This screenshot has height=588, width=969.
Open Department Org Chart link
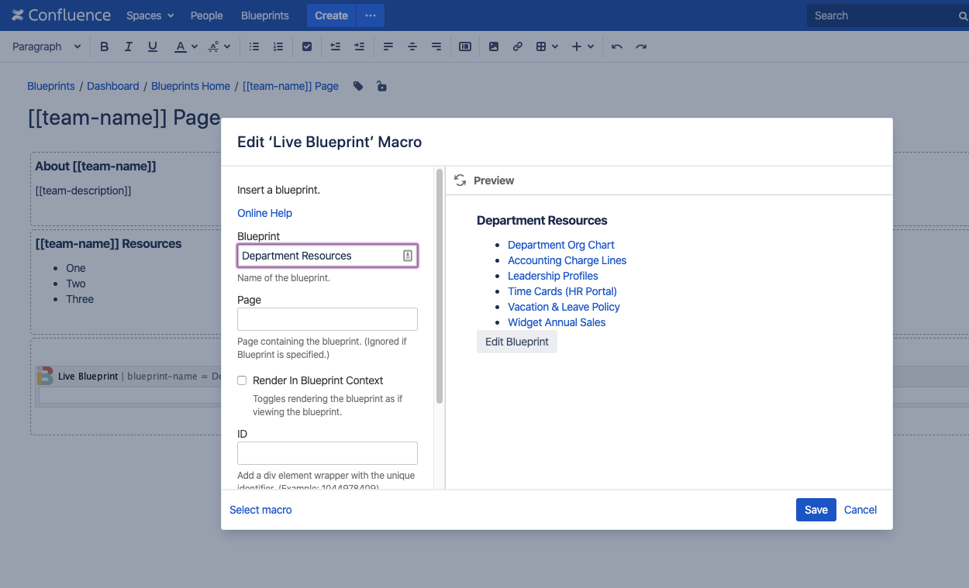click(x=561, y=245)
